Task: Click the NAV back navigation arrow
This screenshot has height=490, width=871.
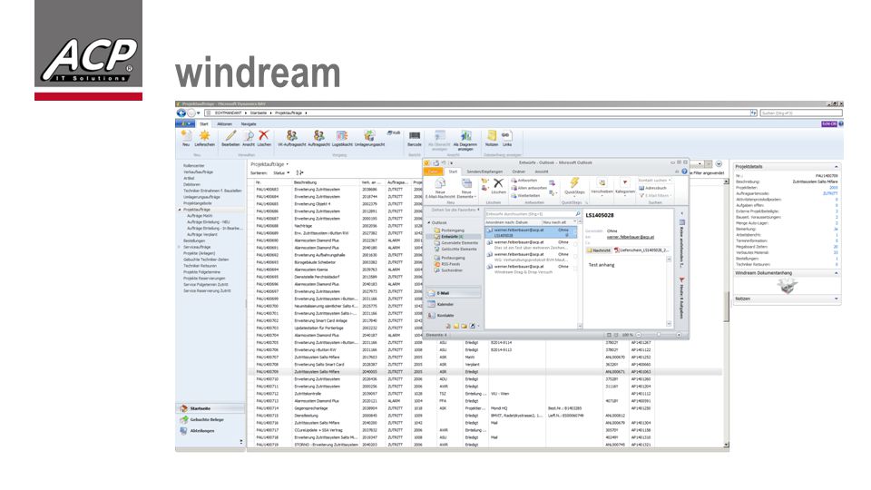Action: click(181, 113)
